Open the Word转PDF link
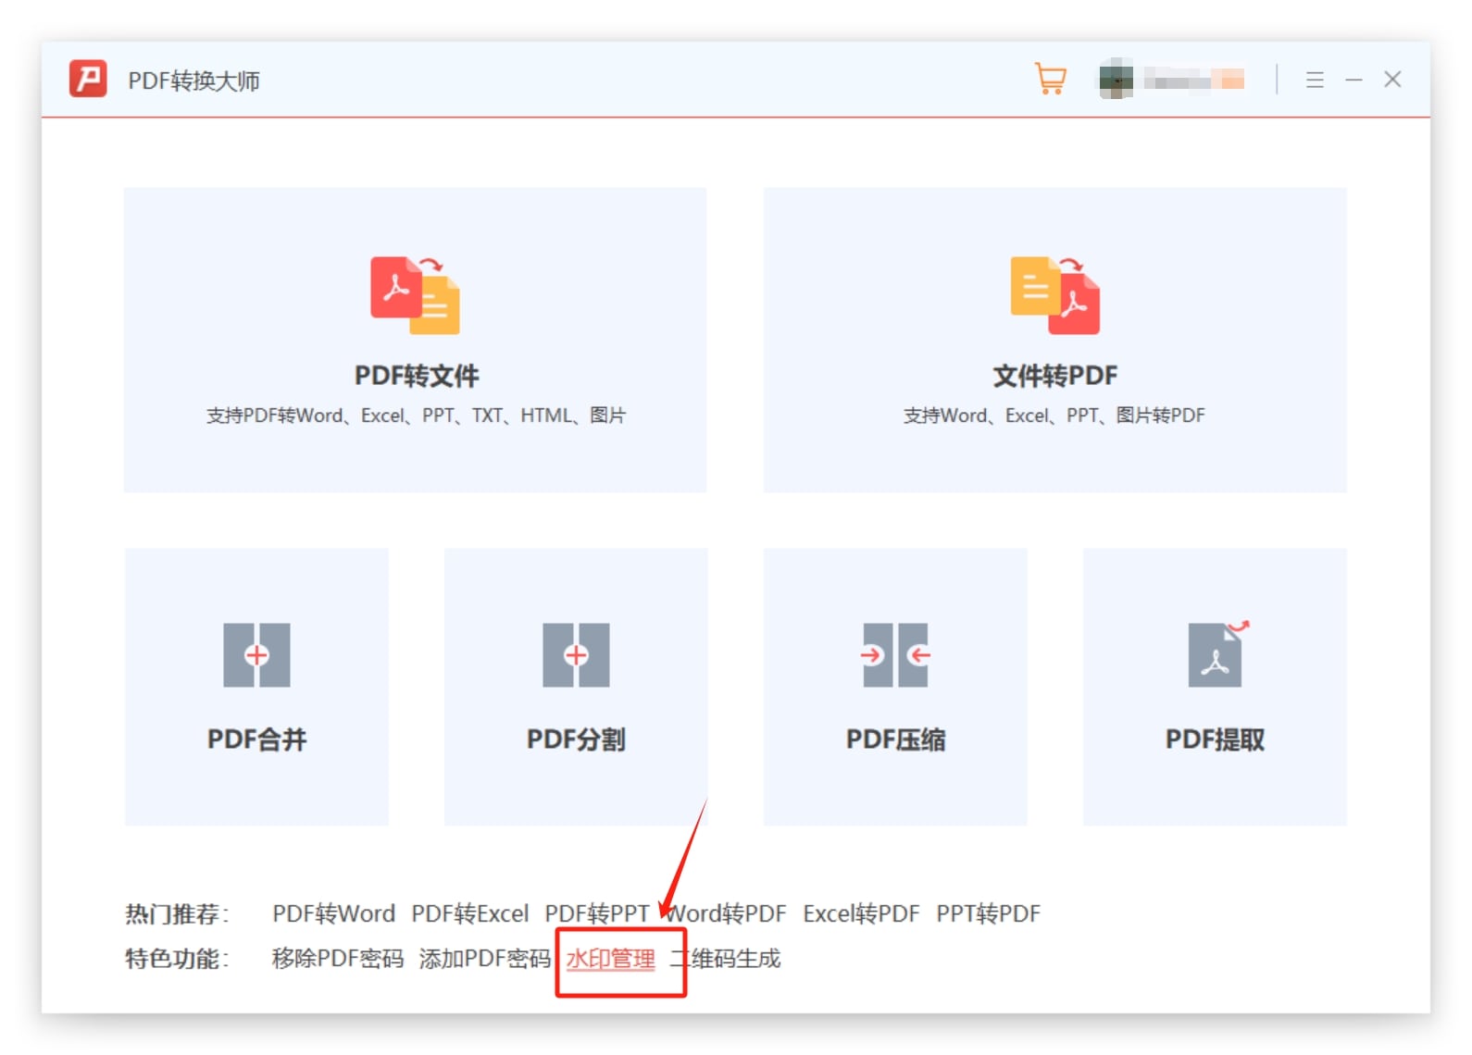 tap(726, 913)
